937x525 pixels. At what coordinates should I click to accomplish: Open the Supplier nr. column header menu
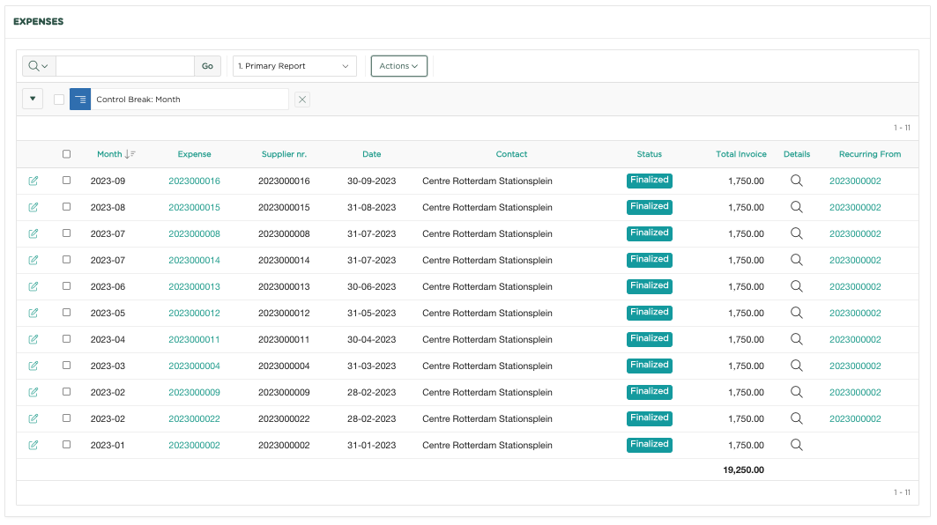284,154
